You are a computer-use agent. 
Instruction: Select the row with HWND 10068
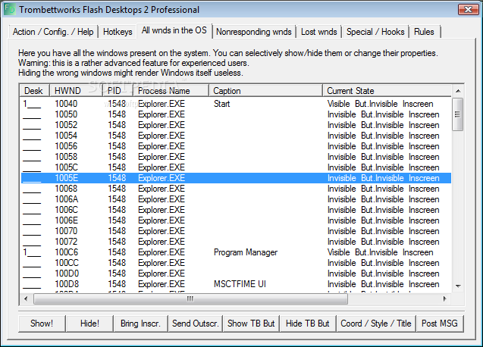[236, 189]
